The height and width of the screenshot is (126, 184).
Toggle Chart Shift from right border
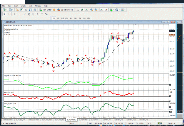[x=106, y=10]
